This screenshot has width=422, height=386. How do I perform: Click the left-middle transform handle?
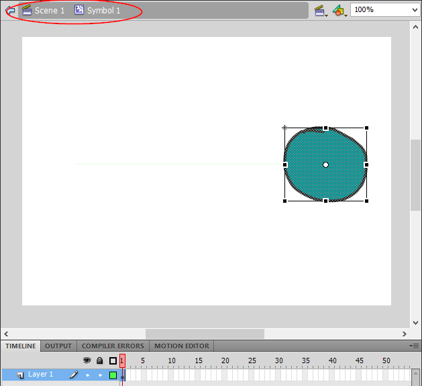(x=285, y=164)
